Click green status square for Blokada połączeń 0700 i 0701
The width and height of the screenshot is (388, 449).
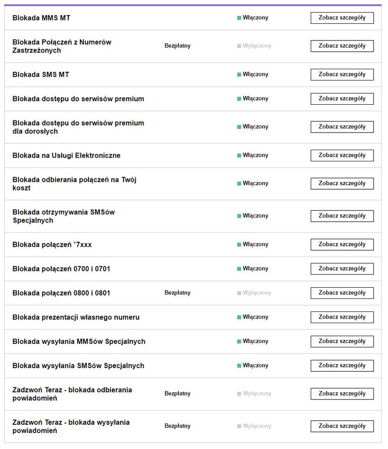[239, 269]
